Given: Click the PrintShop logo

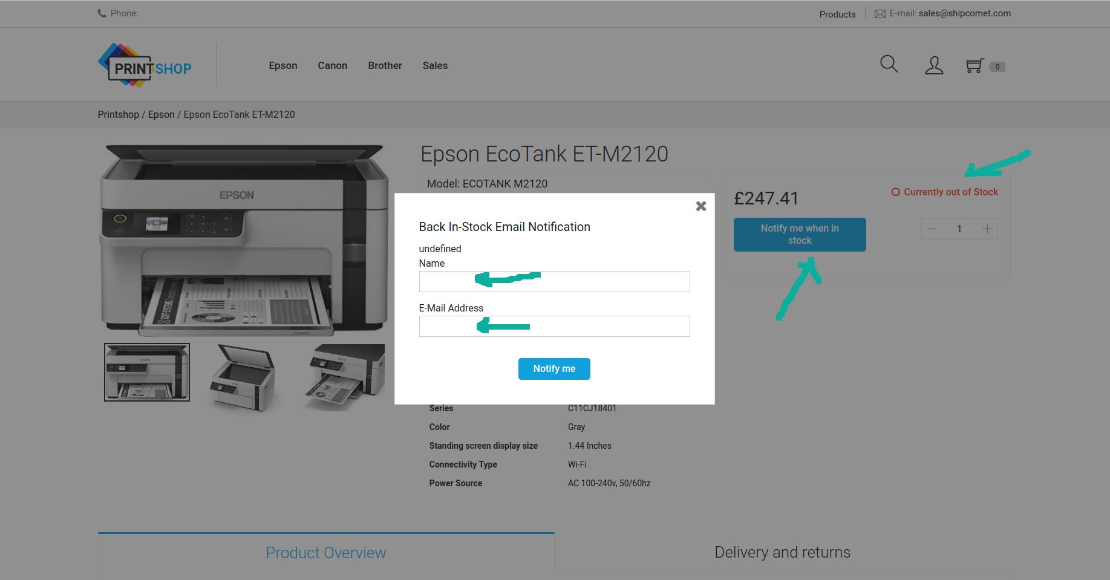Looking at the screenshot, I should pyautogui.click(x=145, y=65).
